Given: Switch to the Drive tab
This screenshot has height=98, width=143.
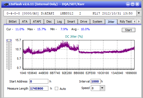Looking at the screenshot, I should point(84,22).
